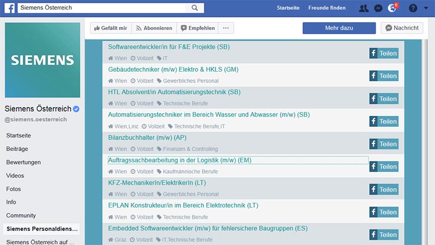Open Embedded Softwareentwickler job listing
The image size is (435, 245).
[x=208, y=228]
